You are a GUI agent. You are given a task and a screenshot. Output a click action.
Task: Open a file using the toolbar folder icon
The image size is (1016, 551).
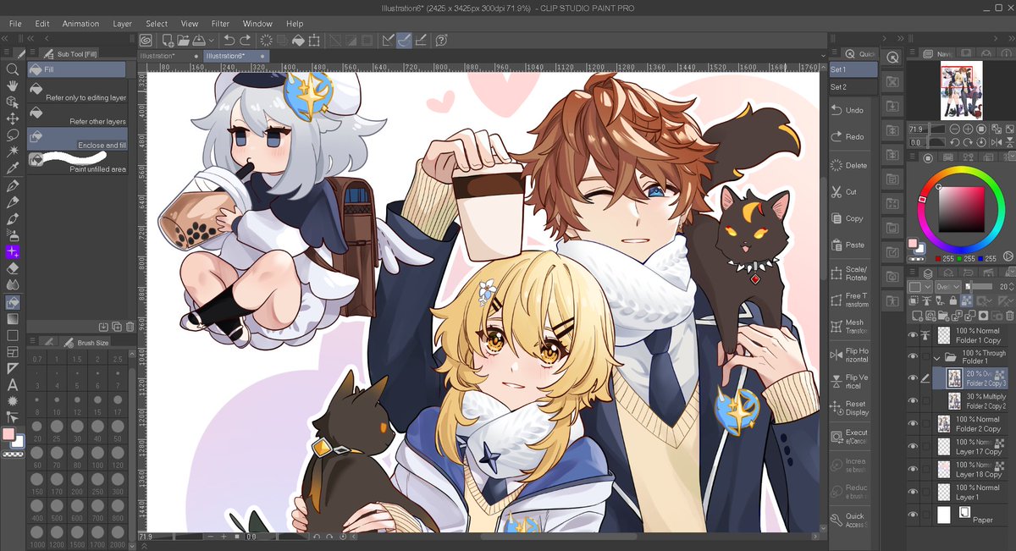(x=184, y=40)
